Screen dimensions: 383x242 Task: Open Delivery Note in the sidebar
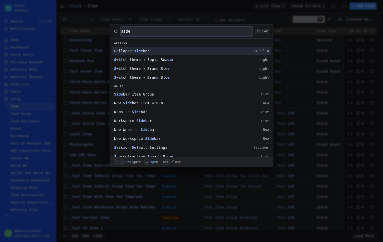28,70
